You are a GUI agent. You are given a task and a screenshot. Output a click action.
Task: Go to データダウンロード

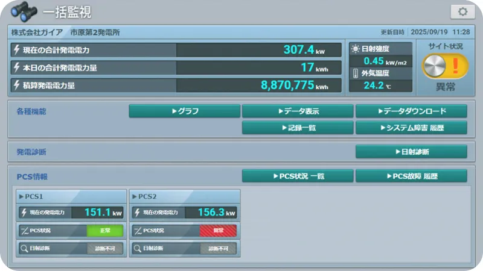click(x=411, y=111)
